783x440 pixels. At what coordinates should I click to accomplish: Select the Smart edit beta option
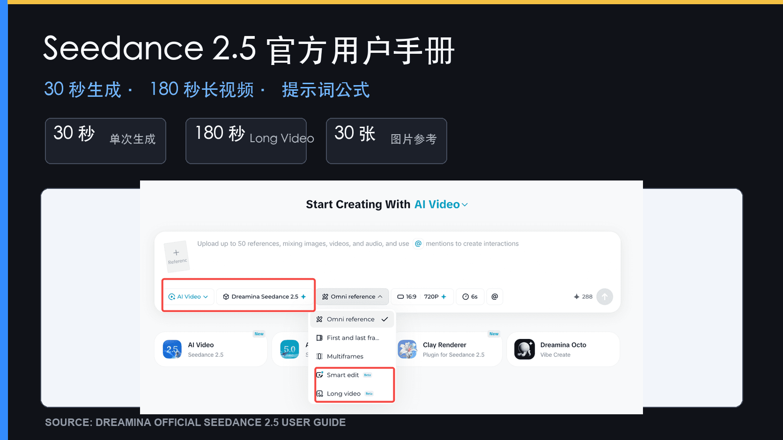point(352,375)
